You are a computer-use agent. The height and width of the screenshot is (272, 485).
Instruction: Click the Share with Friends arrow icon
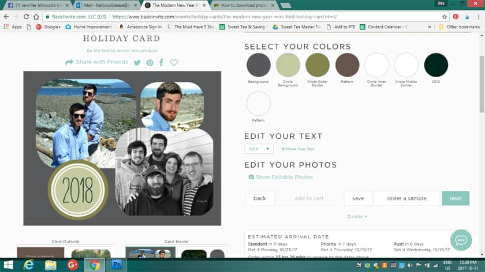click(x=69, y=62)
